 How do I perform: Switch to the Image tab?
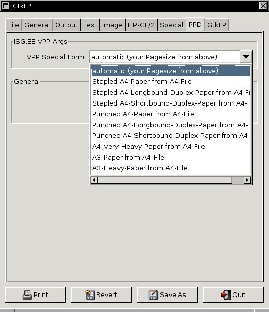(112, 25)
